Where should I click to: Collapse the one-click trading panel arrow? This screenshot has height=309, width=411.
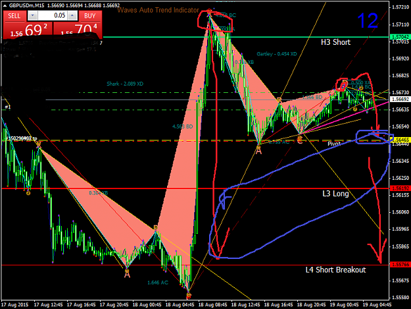coord(5,5)
